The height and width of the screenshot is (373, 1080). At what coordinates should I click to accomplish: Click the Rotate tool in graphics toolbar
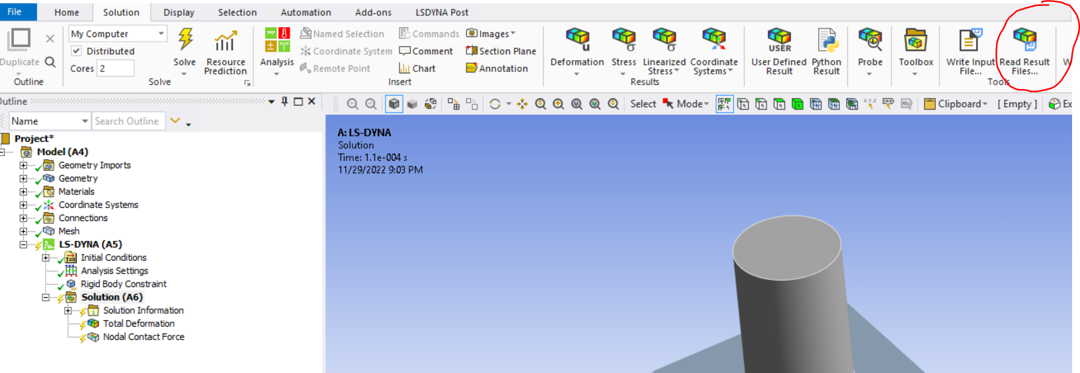click(x=495, y=104)
